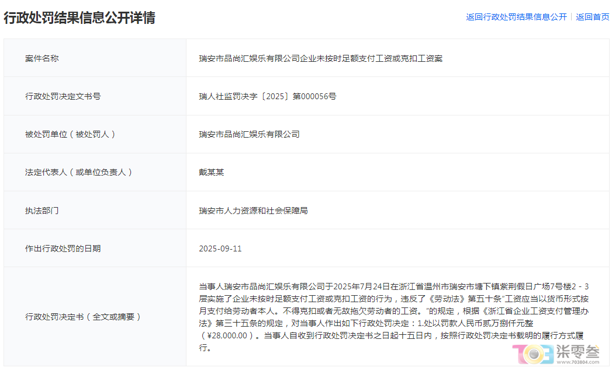Click the case name value ending in 克扣工资案
Image resolution: width=612 pixels, height=371 pixels.
pyautogui.click(x=320, y=58)
